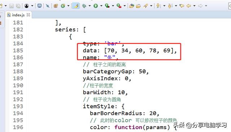Toggle Skip All Breakpoints icon

pos(48,6)
